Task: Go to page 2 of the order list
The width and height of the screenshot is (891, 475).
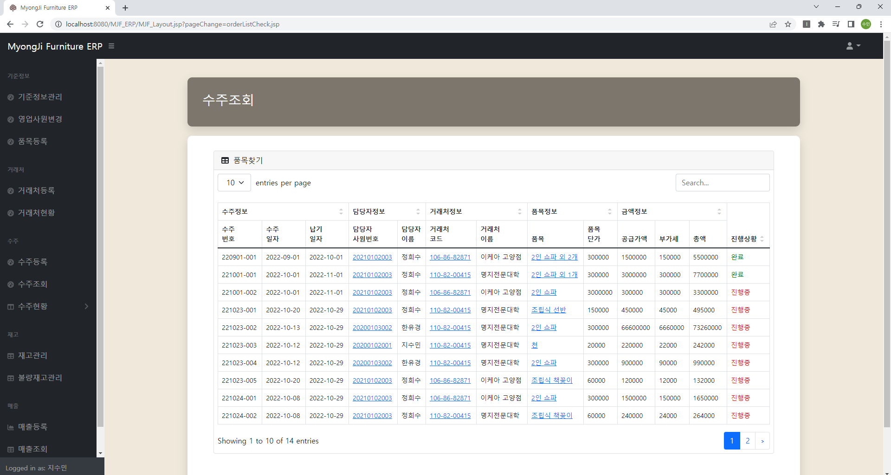Action: tap(747, 441)
